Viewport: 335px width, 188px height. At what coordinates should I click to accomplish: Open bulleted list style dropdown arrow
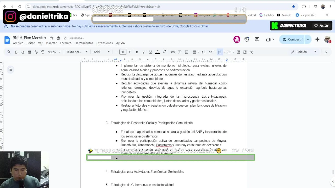pos(224,52)
